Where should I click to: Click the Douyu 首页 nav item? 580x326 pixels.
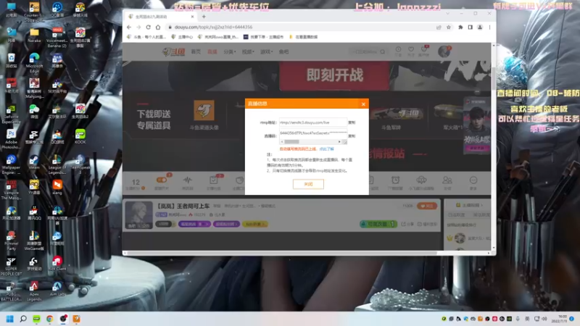click(196, 51)
